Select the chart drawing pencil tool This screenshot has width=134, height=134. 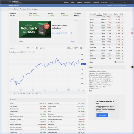click(x=44, y=48)
